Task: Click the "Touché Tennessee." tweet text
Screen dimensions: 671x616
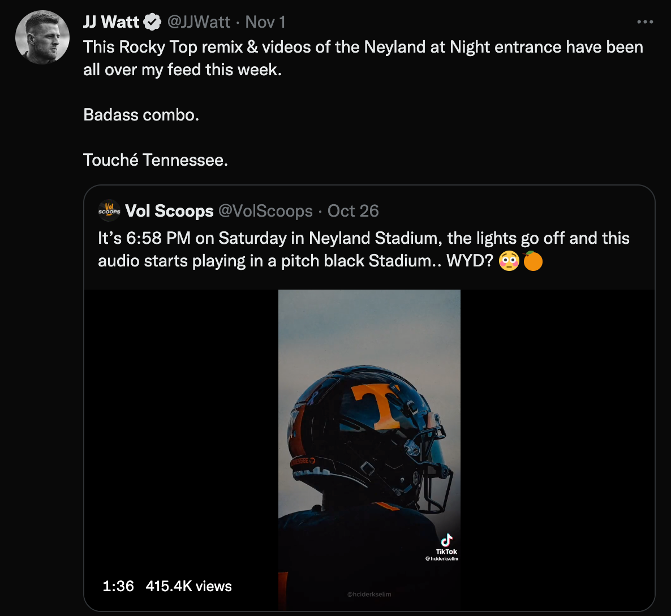Action: coord(156,160)
